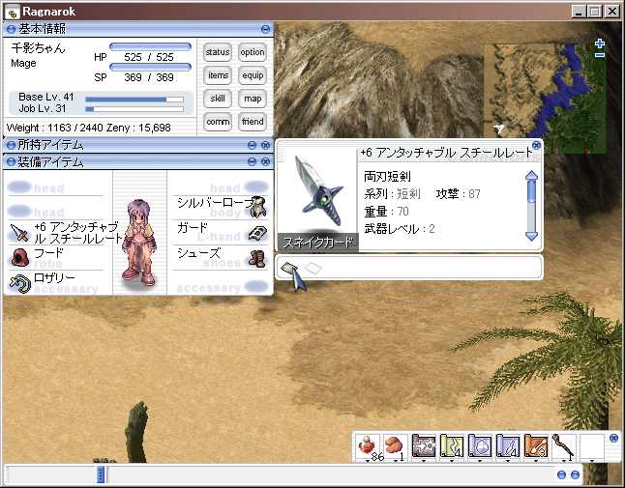Screen dimensions: 625x488
Task: Click the steel stiletto weapon icon
Action: coord(19,233)
